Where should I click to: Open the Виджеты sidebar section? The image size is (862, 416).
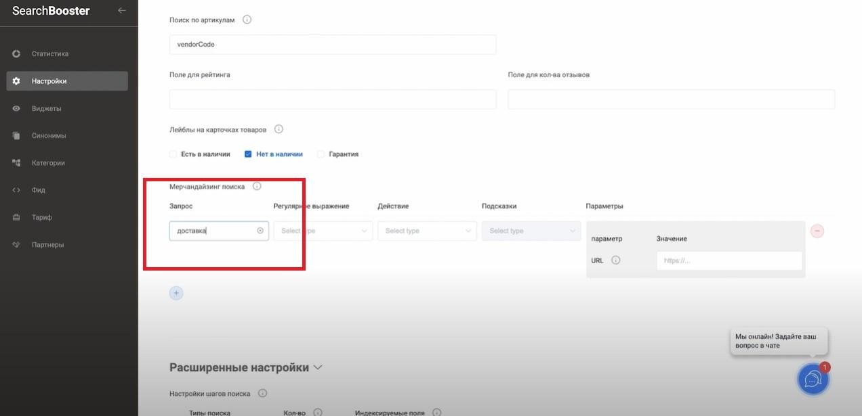click(x=46, y=108)
